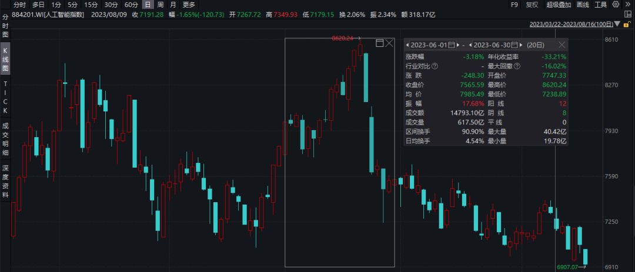Click the 7250 price axis label
The height and width of the screenshot is (272, 635).
coord(611,222)
